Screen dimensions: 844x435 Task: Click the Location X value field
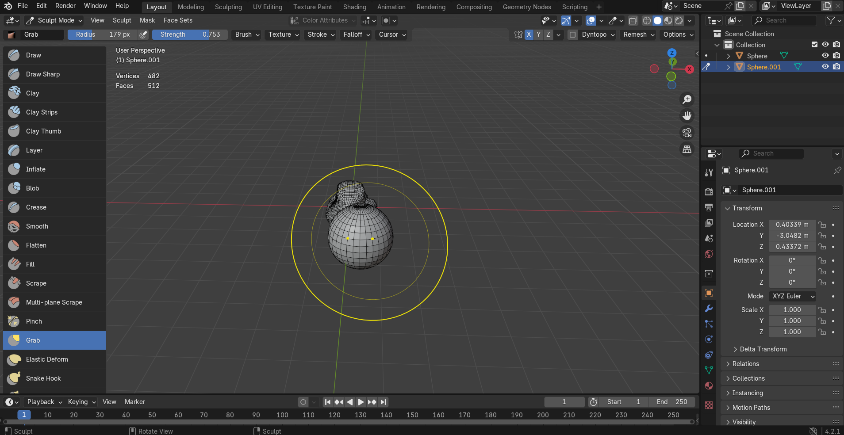tap(792, 225)
